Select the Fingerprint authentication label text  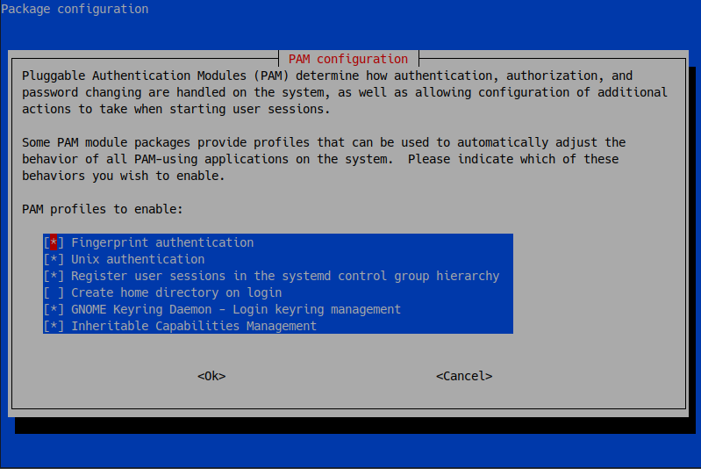(x=162, y=242)
